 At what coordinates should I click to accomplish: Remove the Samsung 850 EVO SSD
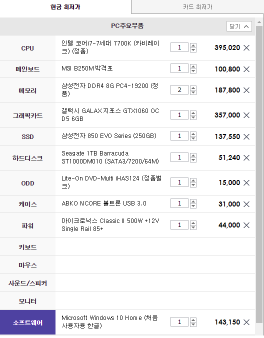pyautogui.click(x=246, y=136)
